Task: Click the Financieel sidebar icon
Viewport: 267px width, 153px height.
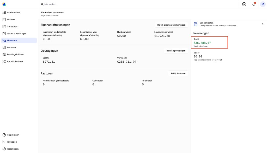Action: click(x=4, y=40)
